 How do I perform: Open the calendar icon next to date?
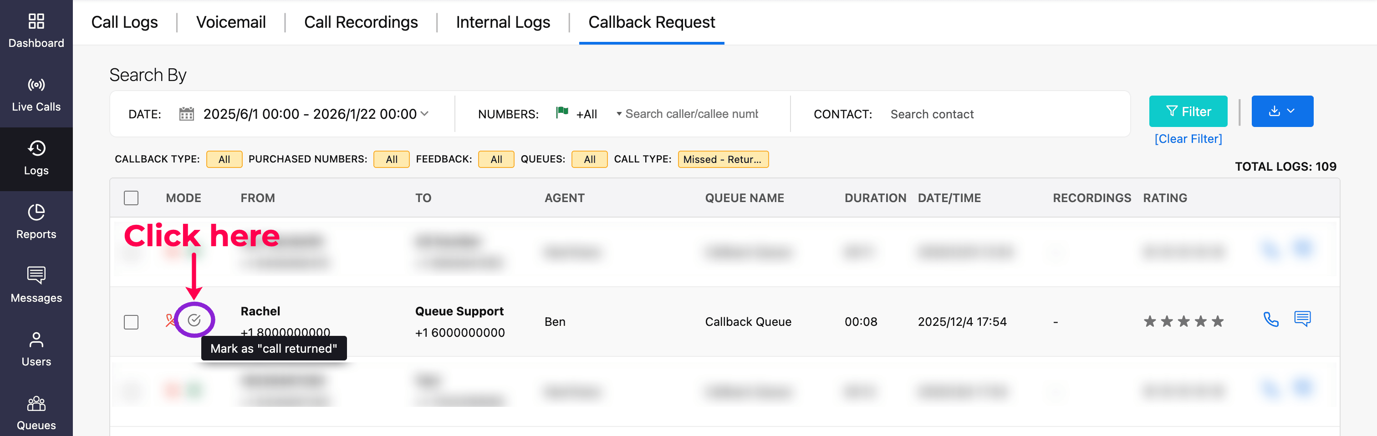coord(186,114)
